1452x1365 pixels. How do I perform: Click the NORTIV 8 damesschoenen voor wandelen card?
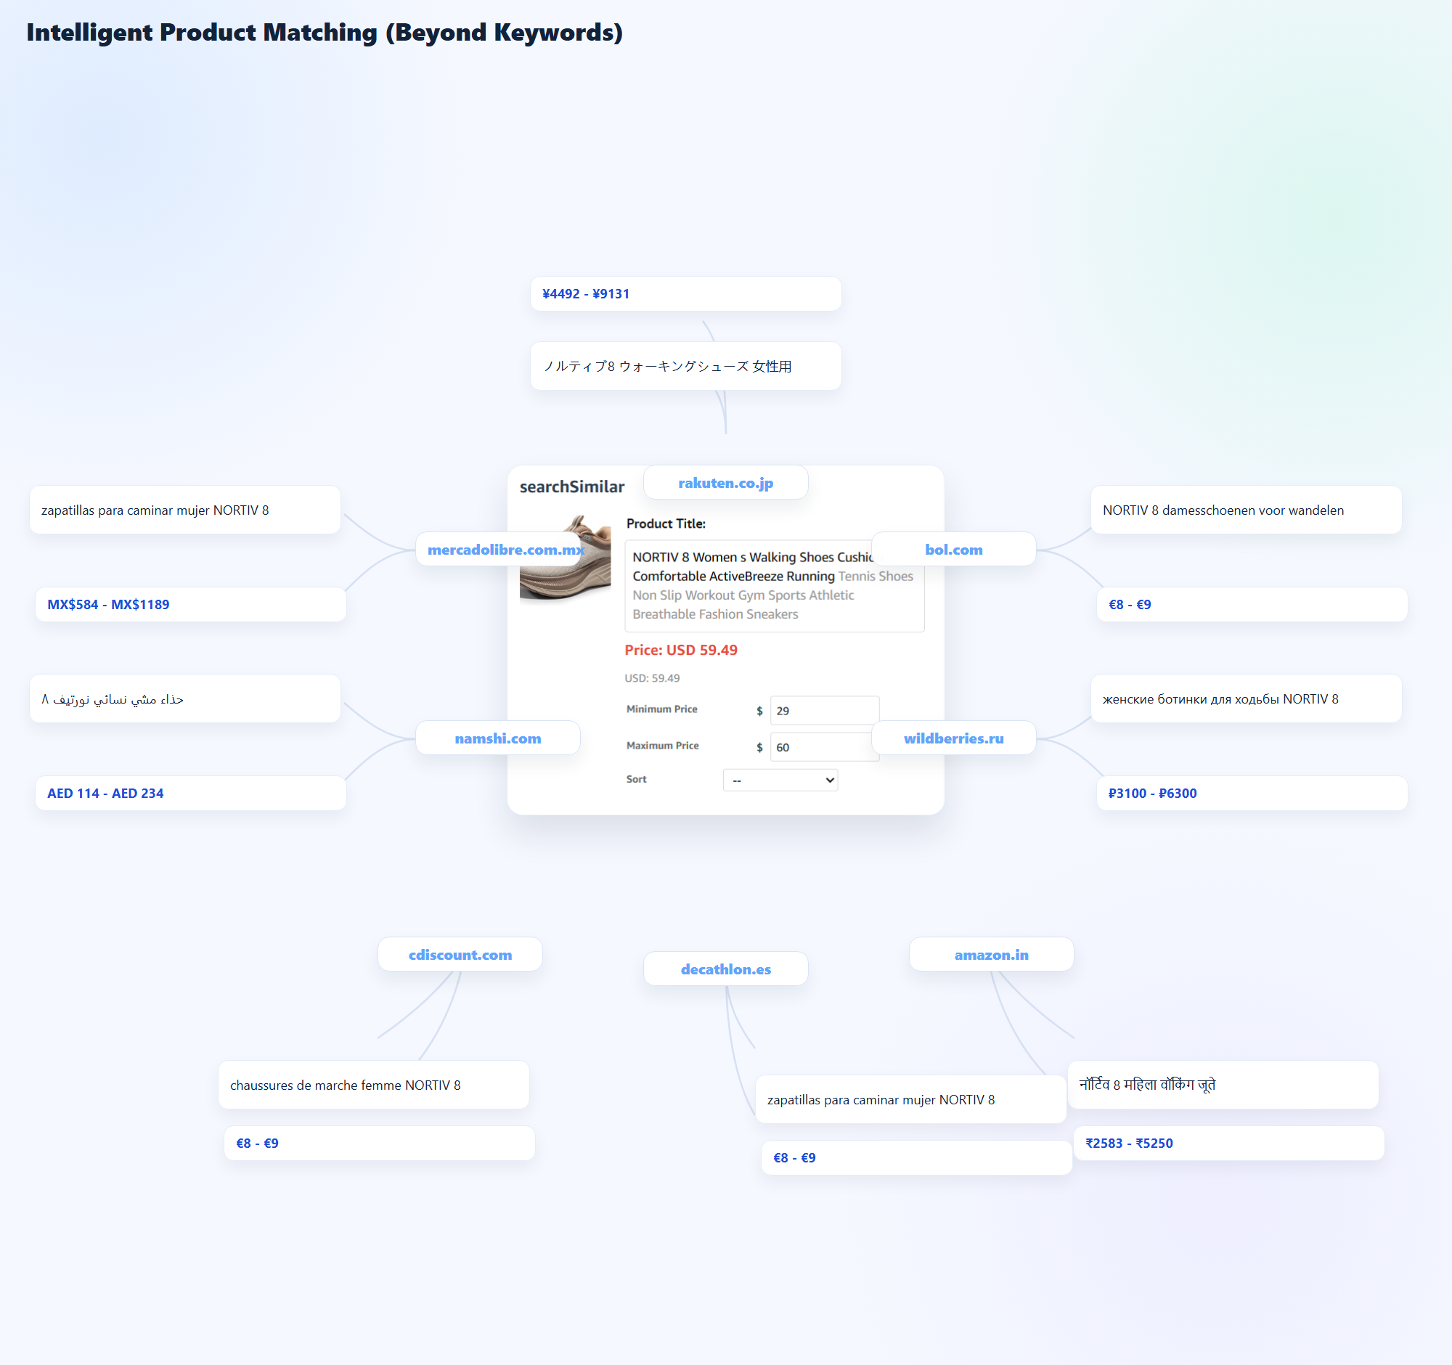[1245, 510]
